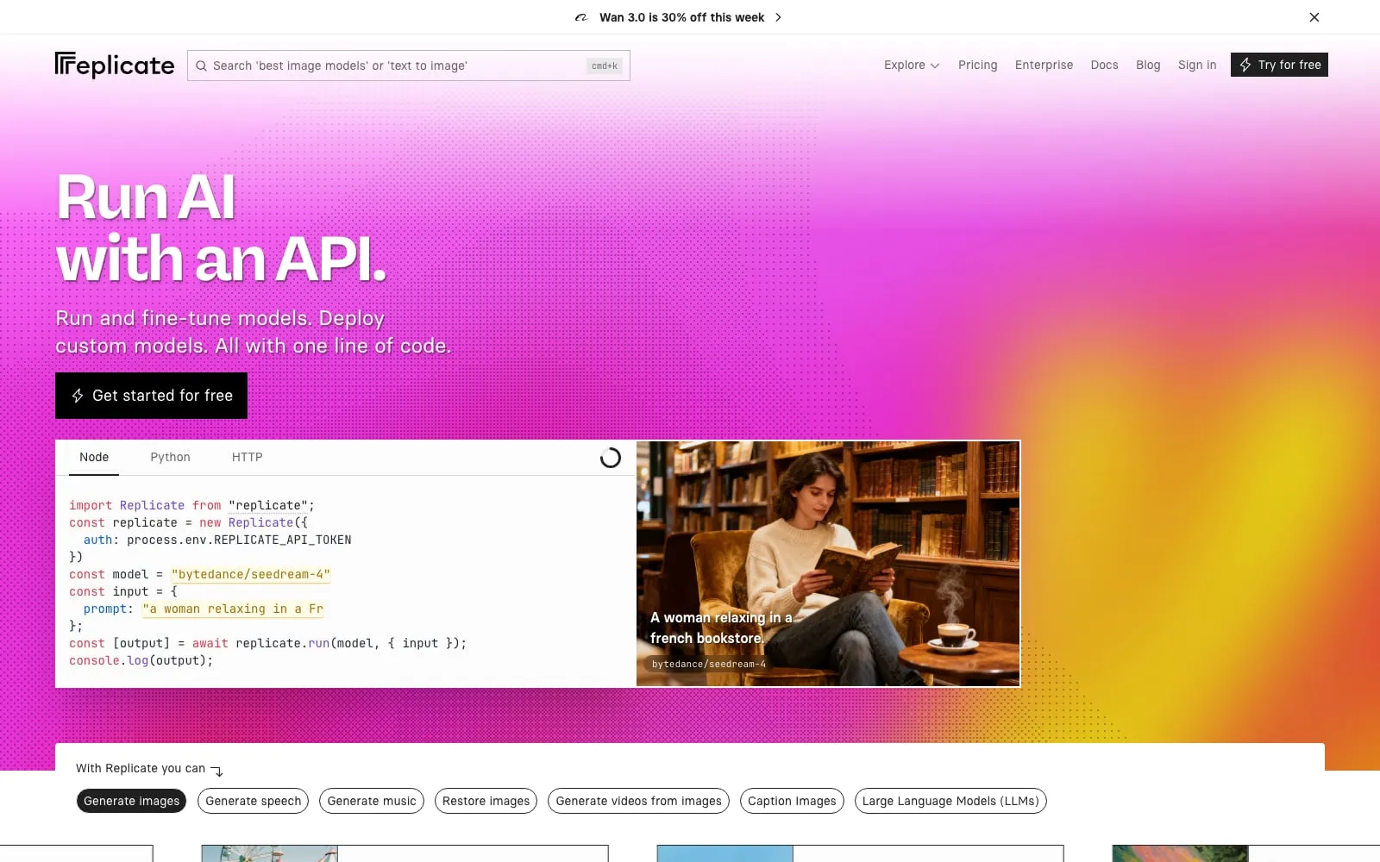Click the bytedance/seedream-4 label on image
This screenshot has height=862, width=1380.
pyautogui.click(x=709, y=665)
